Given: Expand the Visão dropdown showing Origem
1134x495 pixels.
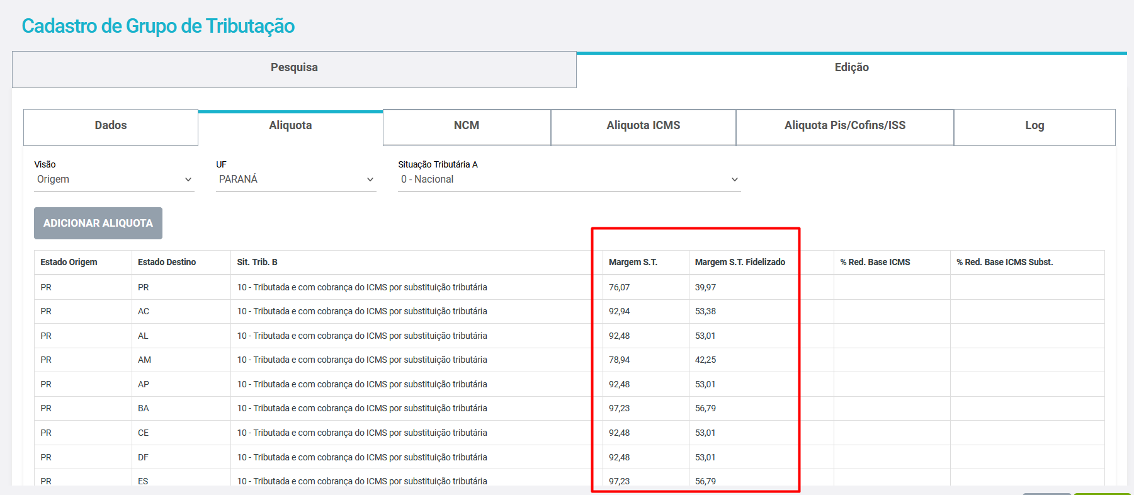Looking at the screenshot, I should tap(114, 179).
